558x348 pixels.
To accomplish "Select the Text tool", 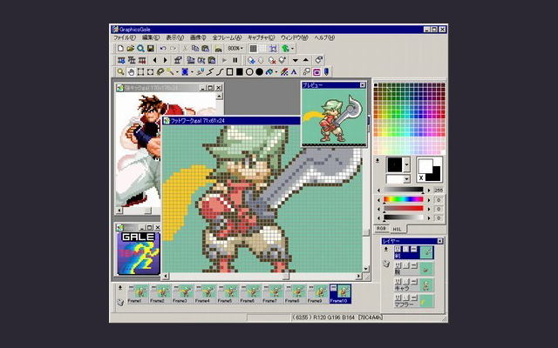I will (x=294, y=72).
